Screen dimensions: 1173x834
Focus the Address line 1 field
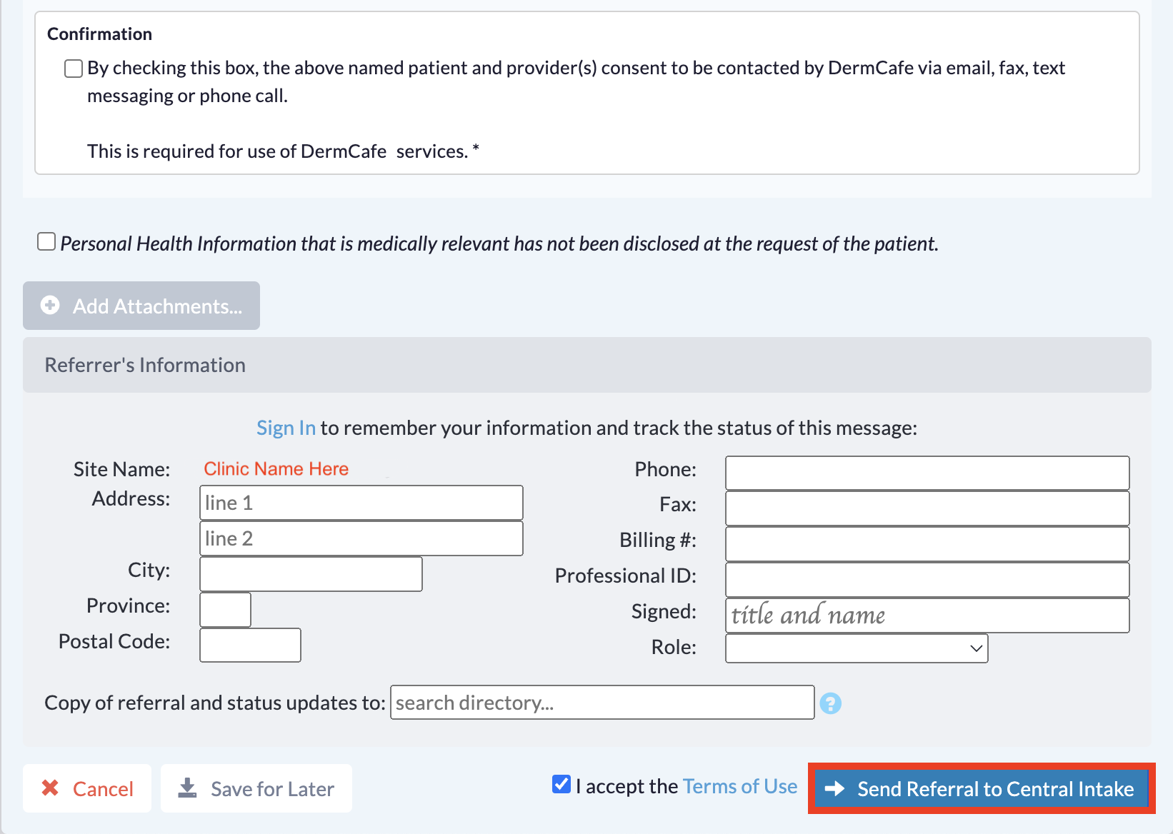361,503
